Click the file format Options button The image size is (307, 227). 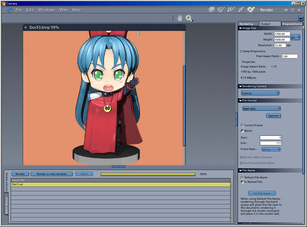[x=273, y=116]
